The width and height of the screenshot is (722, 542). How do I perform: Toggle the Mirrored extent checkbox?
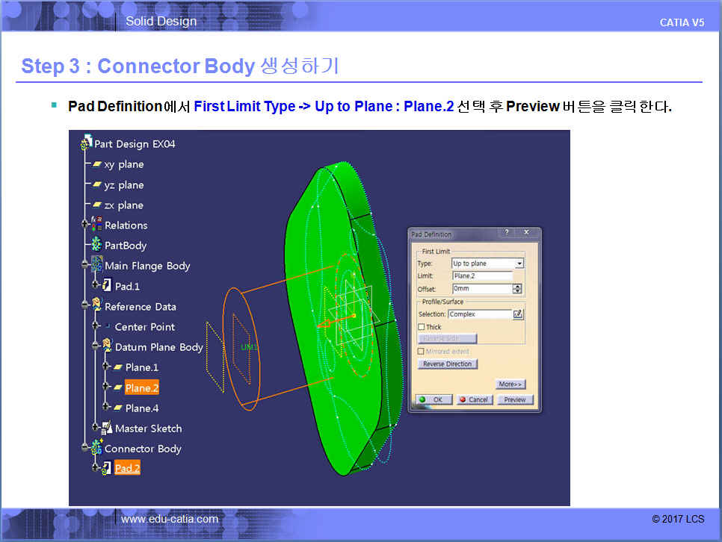point(422,351)
